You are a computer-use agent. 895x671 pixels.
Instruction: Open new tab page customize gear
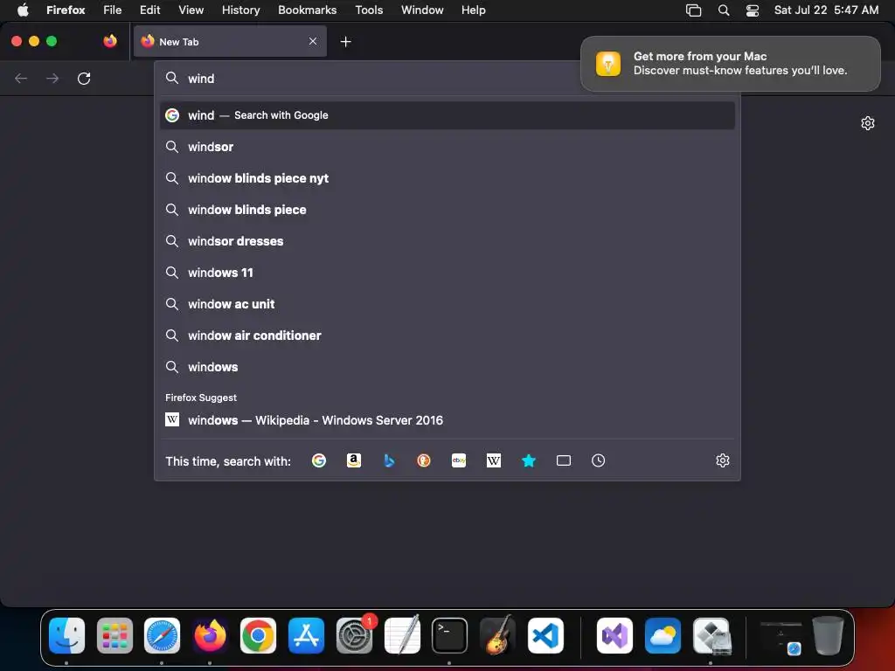[868, 123]
